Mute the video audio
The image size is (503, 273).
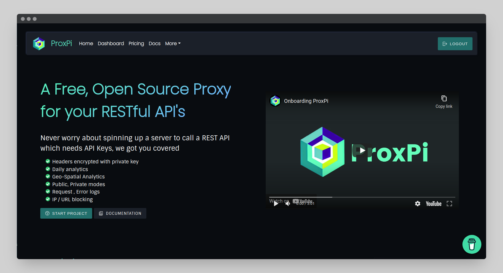pyautogui.click(x=287, y=204)
